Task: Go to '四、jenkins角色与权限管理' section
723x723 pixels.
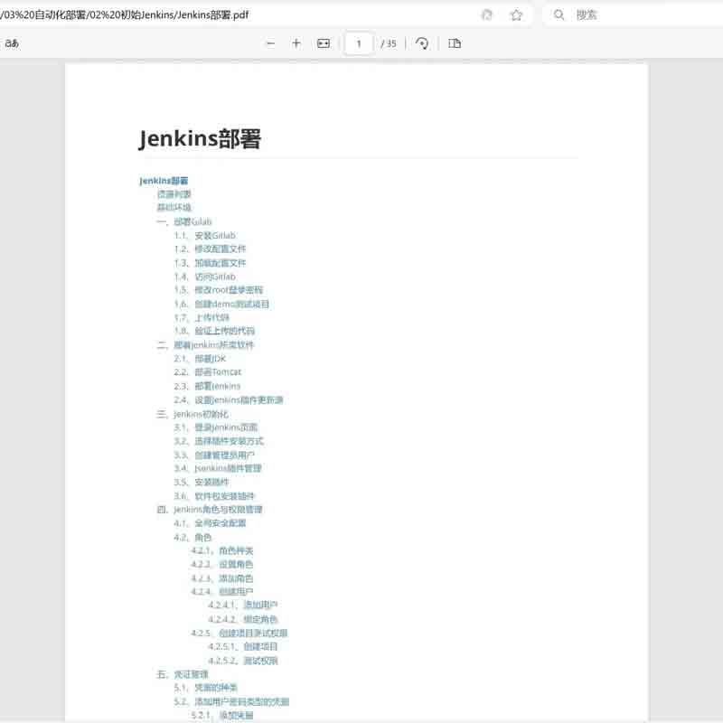Action: click(x=210, y=510)
